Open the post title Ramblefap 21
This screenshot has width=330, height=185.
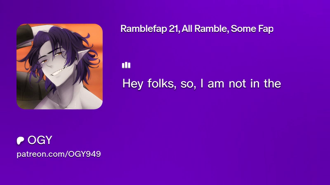pyautogui.click(x=197, y=29)
